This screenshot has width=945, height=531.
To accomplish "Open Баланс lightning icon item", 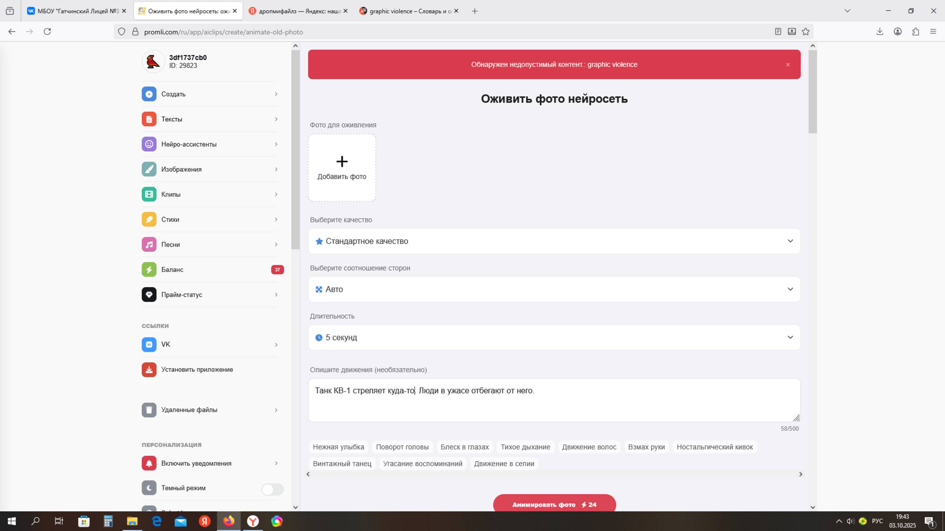I will [149, 270].
